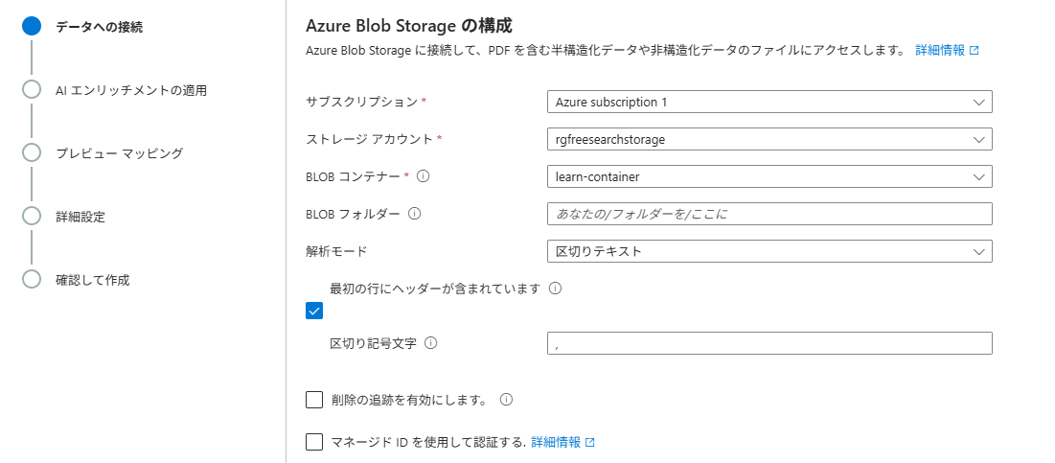Go to 詳細設定 step
The image size is (1055, 463).
click(x=80, y=216)
